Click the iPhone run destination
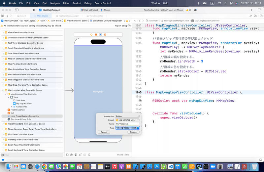This screenshot has width=264, height=172. pos(105,10)
